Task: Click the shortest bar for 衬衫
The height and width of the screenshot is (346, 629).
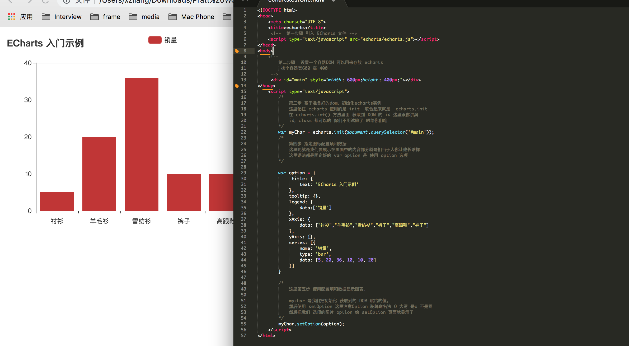Action: (57, 201)
